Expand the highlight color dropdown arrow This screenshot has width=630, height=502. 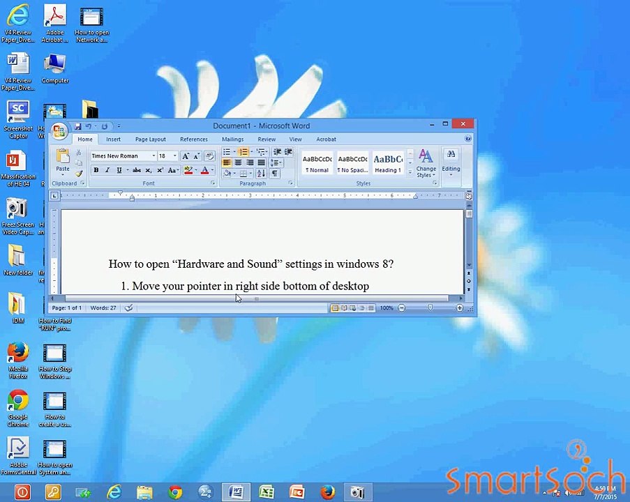pyautogui.click(x=196, y=170)
